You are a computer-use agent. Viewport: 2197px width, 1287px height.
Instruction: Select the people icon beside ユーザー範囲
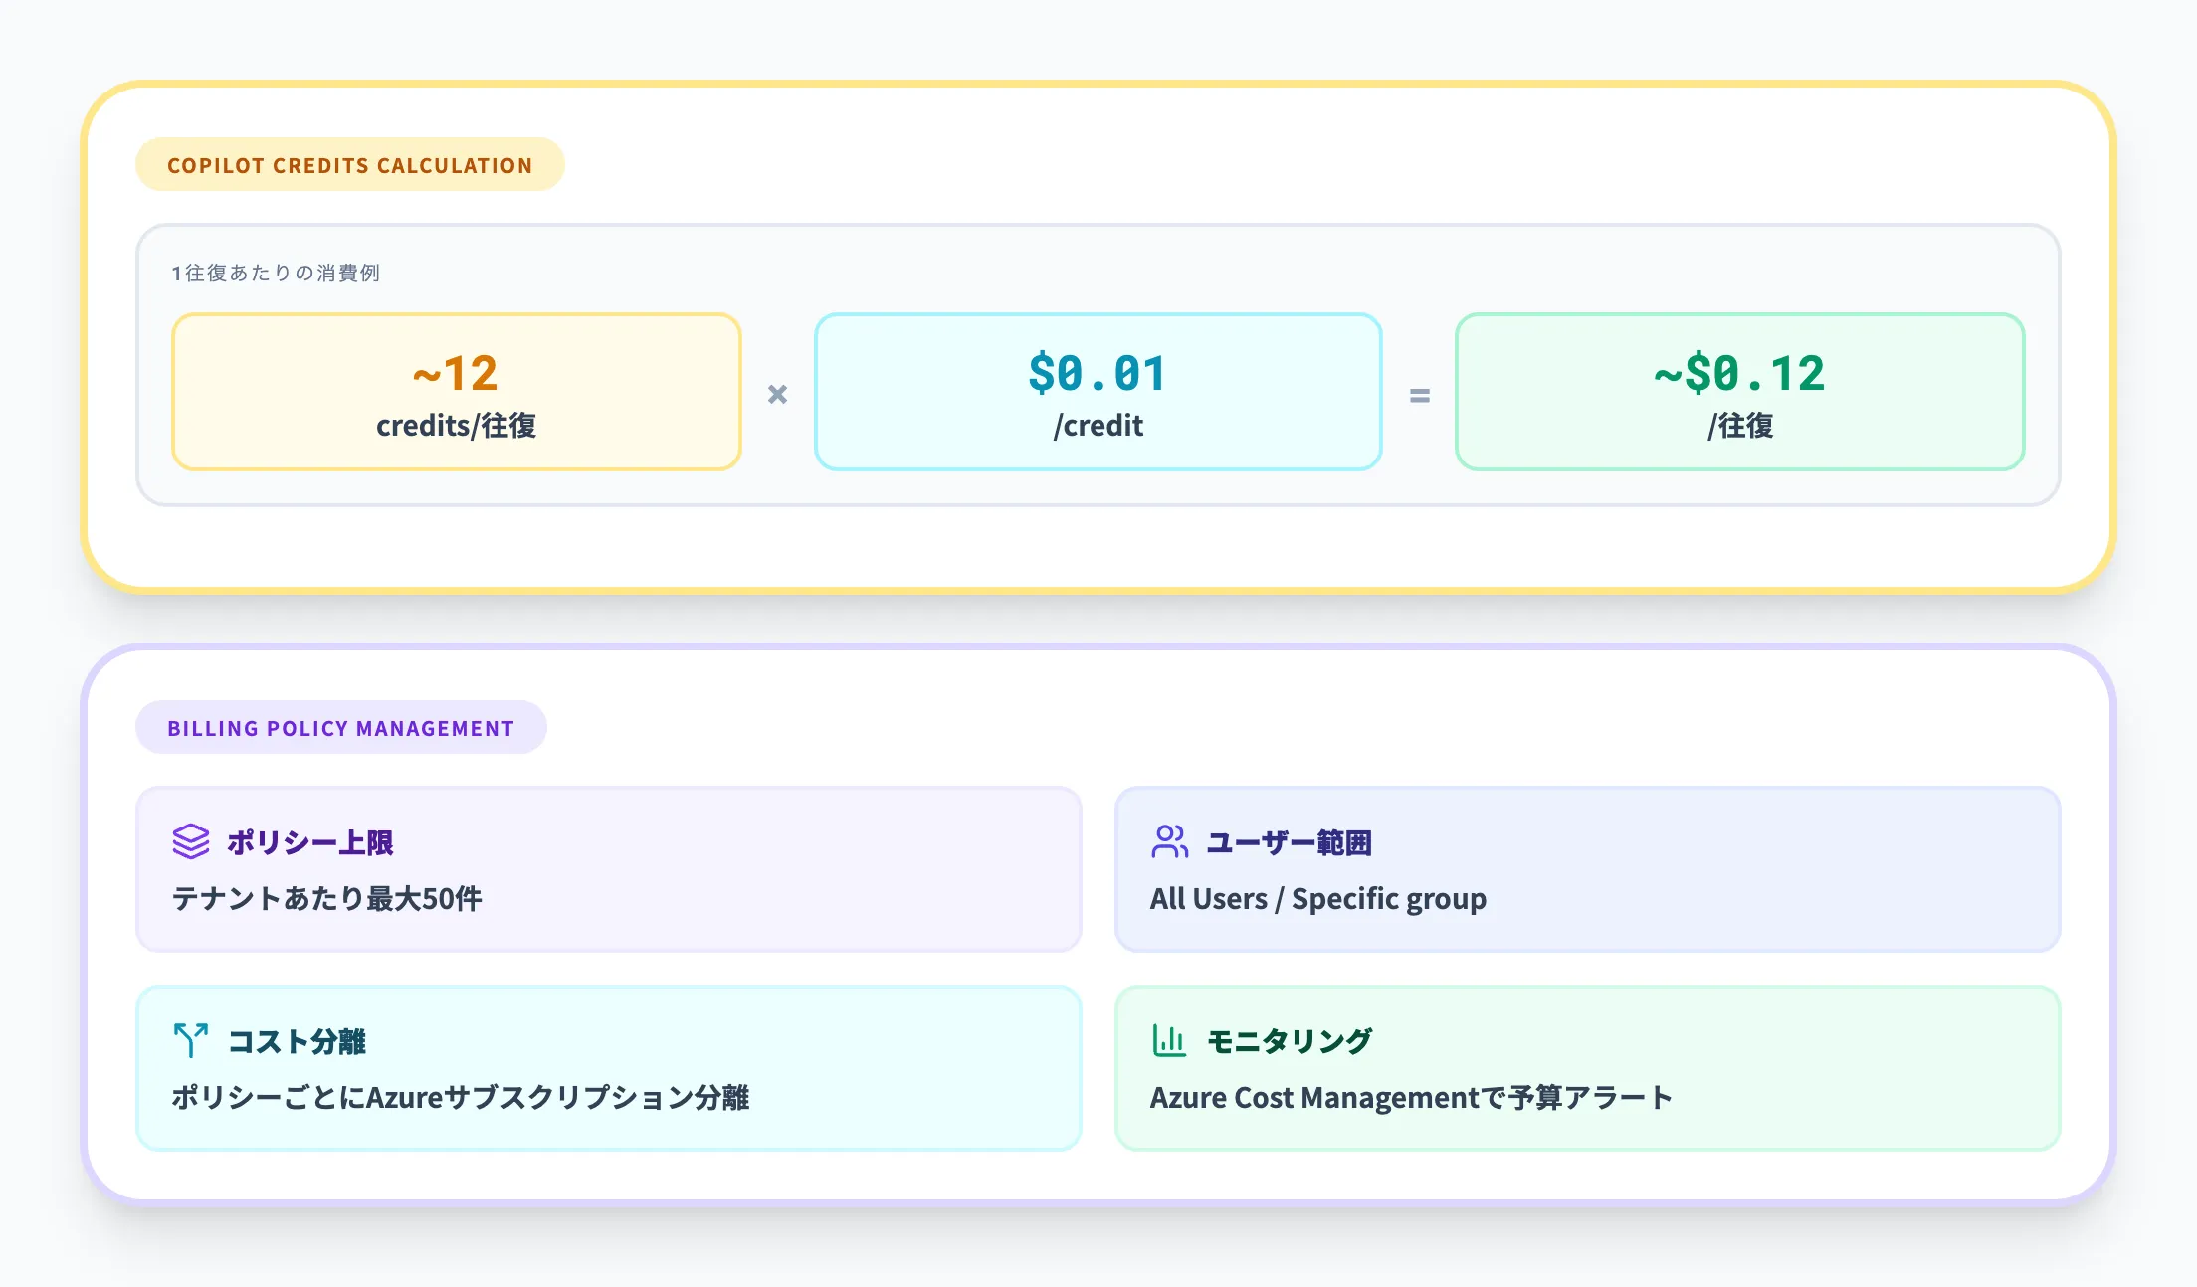pos(1170,842)
